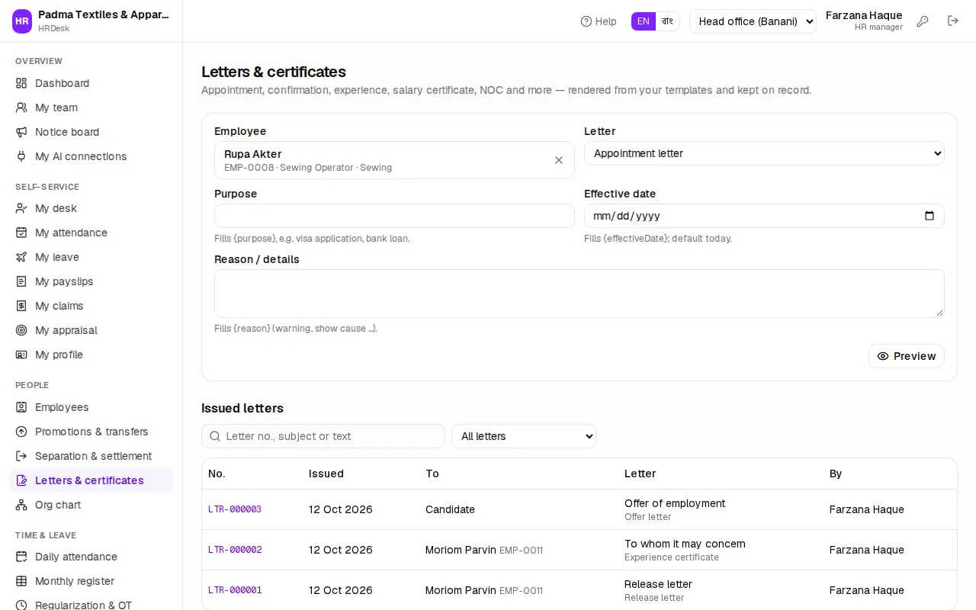This screenshot has height=610, width=976.
Task: Click the My team icon
Action: pos(21,108)
